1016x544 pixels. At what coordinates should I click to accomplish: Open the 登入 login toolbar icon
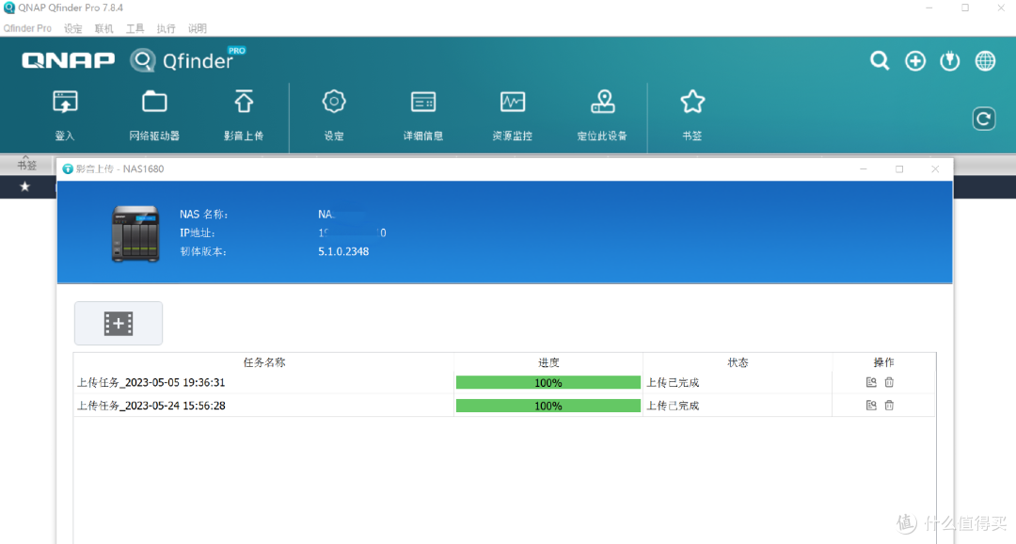tap(65, 103)
